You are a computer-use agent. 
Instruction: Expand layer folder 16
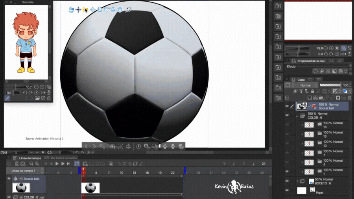[302, 125]
